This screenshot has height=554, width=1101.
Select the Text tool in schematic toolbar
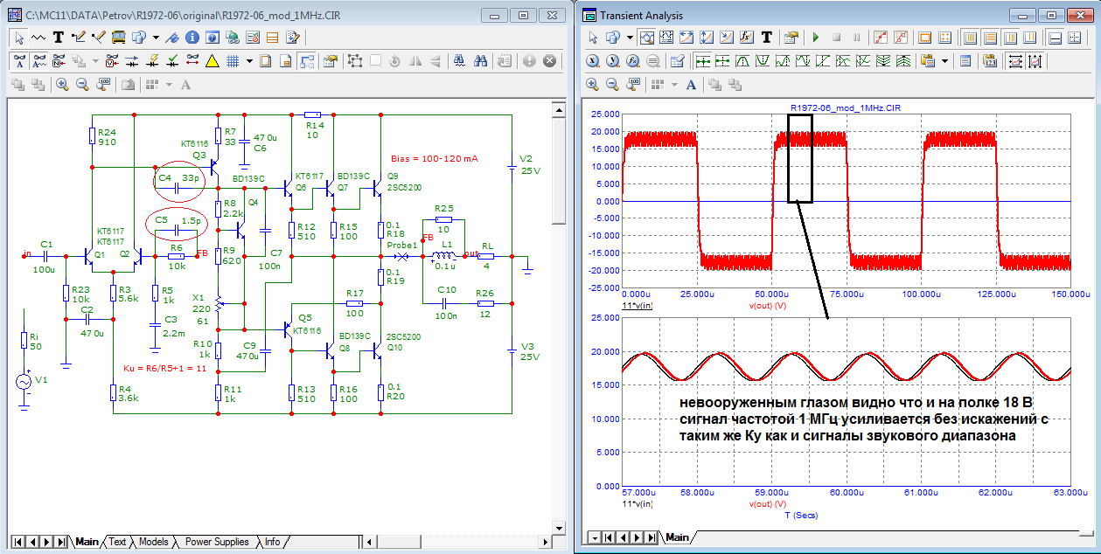coord(59,38)
